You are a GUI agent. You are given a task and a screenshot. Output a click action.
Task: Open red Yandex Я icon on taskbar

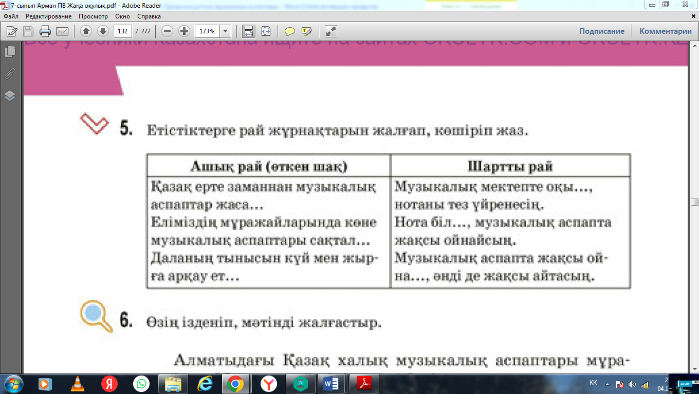point(109,384)
